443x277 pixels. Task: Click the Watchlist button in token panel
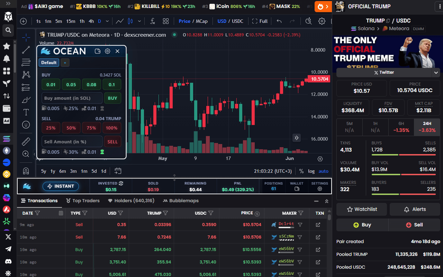tap(362, 209)
